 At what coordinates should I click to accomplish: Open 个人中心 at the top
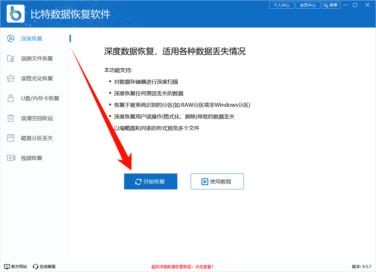tap(281, 5)
